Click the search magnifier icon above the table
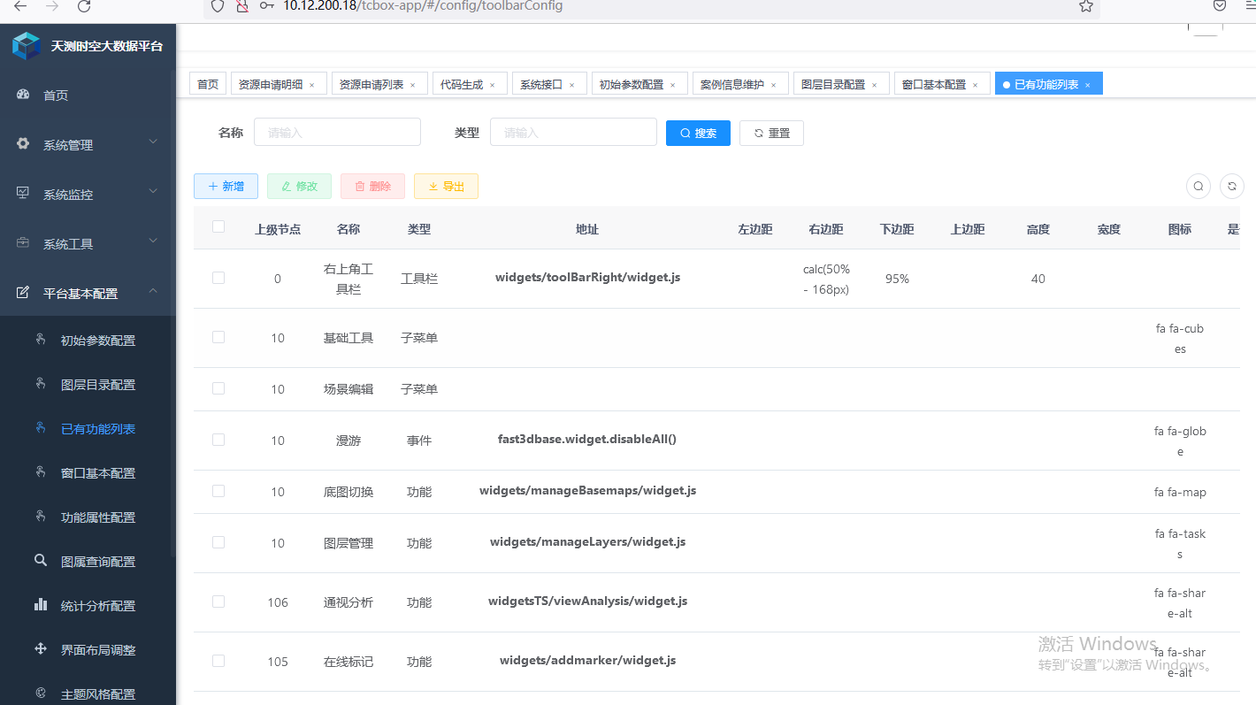The width and height of the screenshot is (1256, 705). point(1199,187)
